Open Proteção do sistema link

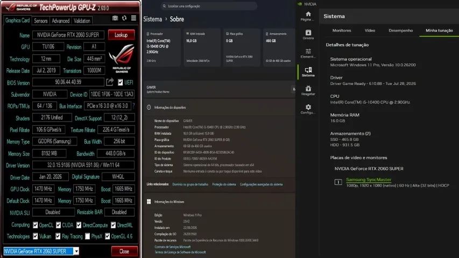[224, 184]
